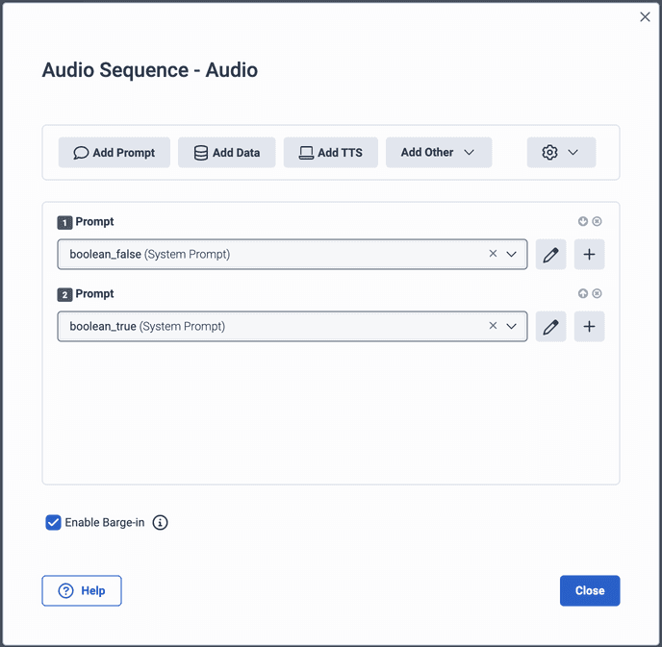Screen dimensions: 662x647
Task: Click the Add TTS button
Action: 330,153
